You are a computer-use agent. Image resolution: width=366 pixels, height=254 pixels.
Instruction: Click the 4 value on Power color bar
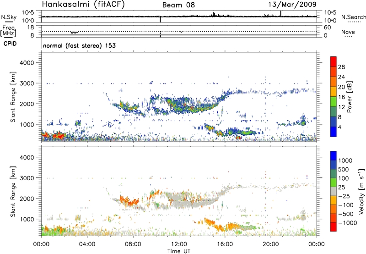point(339,127)
